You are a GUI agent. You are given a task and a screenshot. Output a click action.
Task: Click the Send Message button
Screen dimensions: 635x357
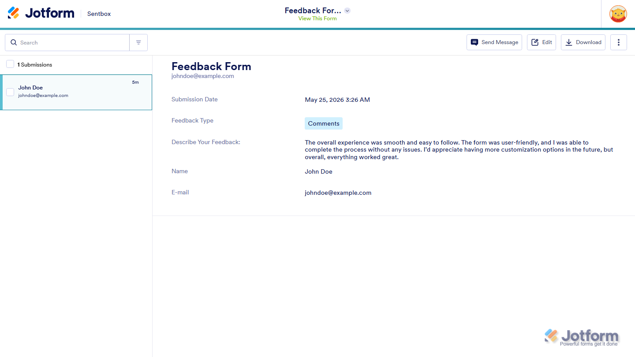tap(494, 42)
